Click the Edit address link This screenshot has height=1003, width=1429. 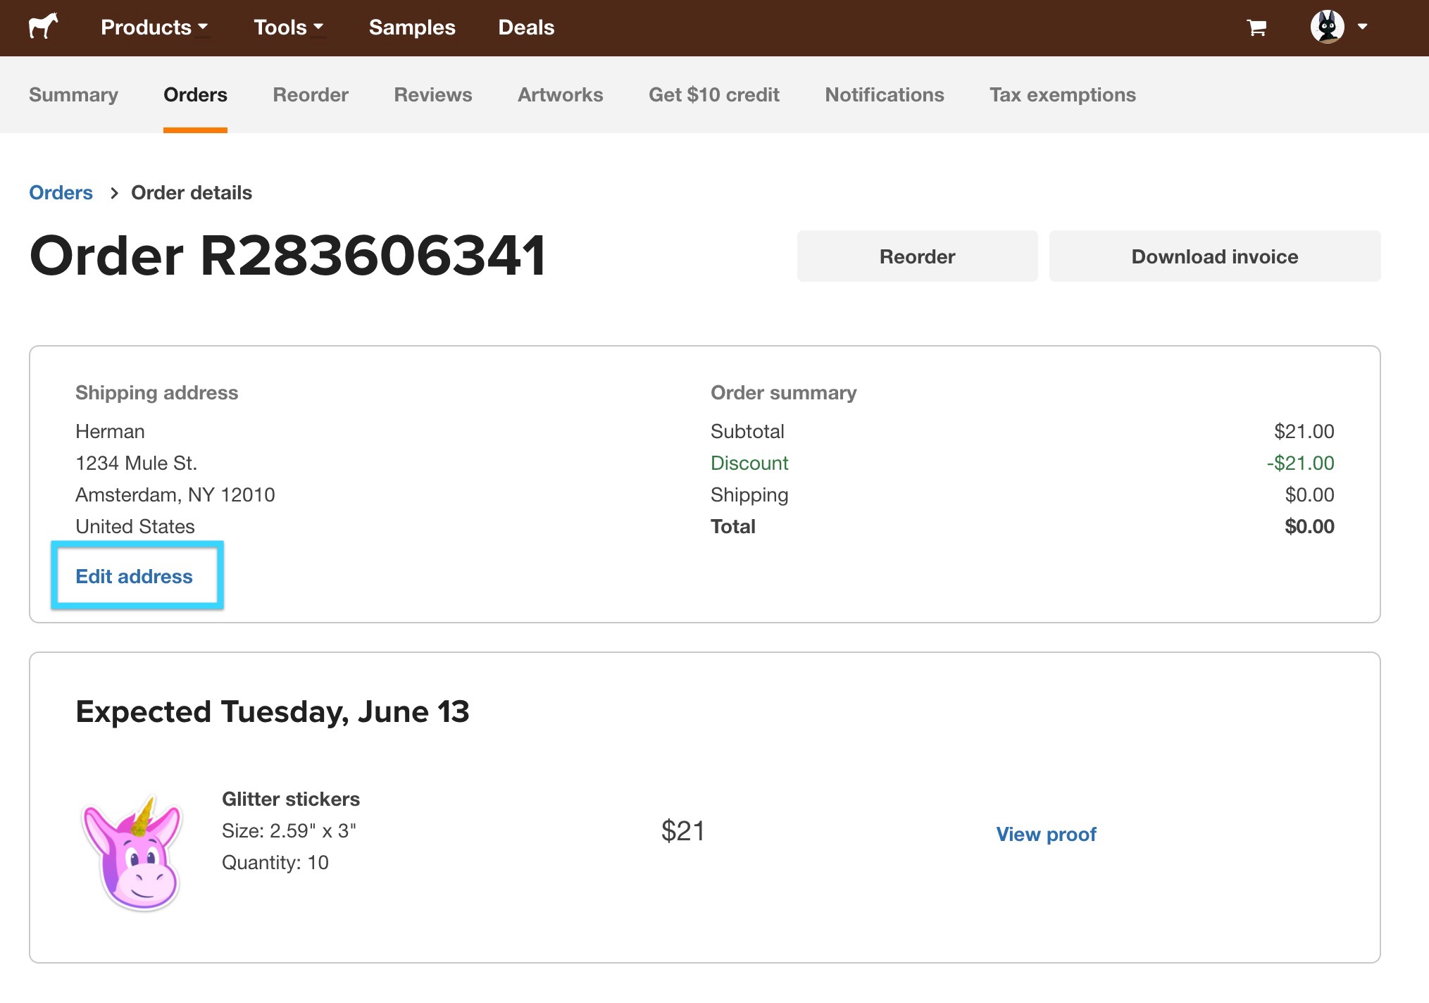click(134, 576)
